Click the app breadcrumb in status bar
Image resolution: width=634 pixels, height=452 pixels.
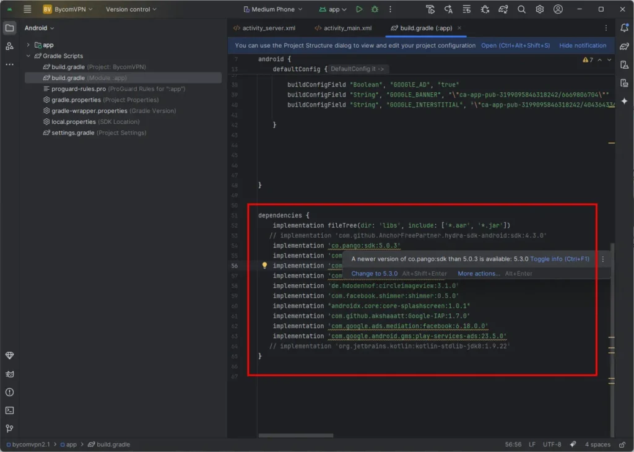pyautogui.click(x=68, y=445)
